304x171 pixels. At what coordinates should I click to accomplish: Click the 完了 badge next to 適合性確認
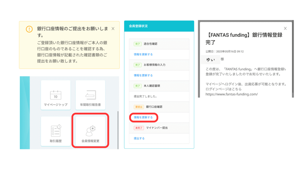point(137,44)
